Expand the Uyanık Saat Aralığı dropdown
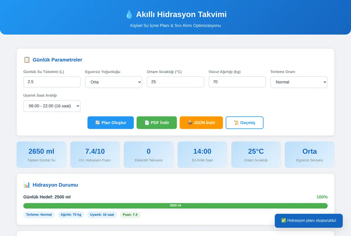 [52, 106]
